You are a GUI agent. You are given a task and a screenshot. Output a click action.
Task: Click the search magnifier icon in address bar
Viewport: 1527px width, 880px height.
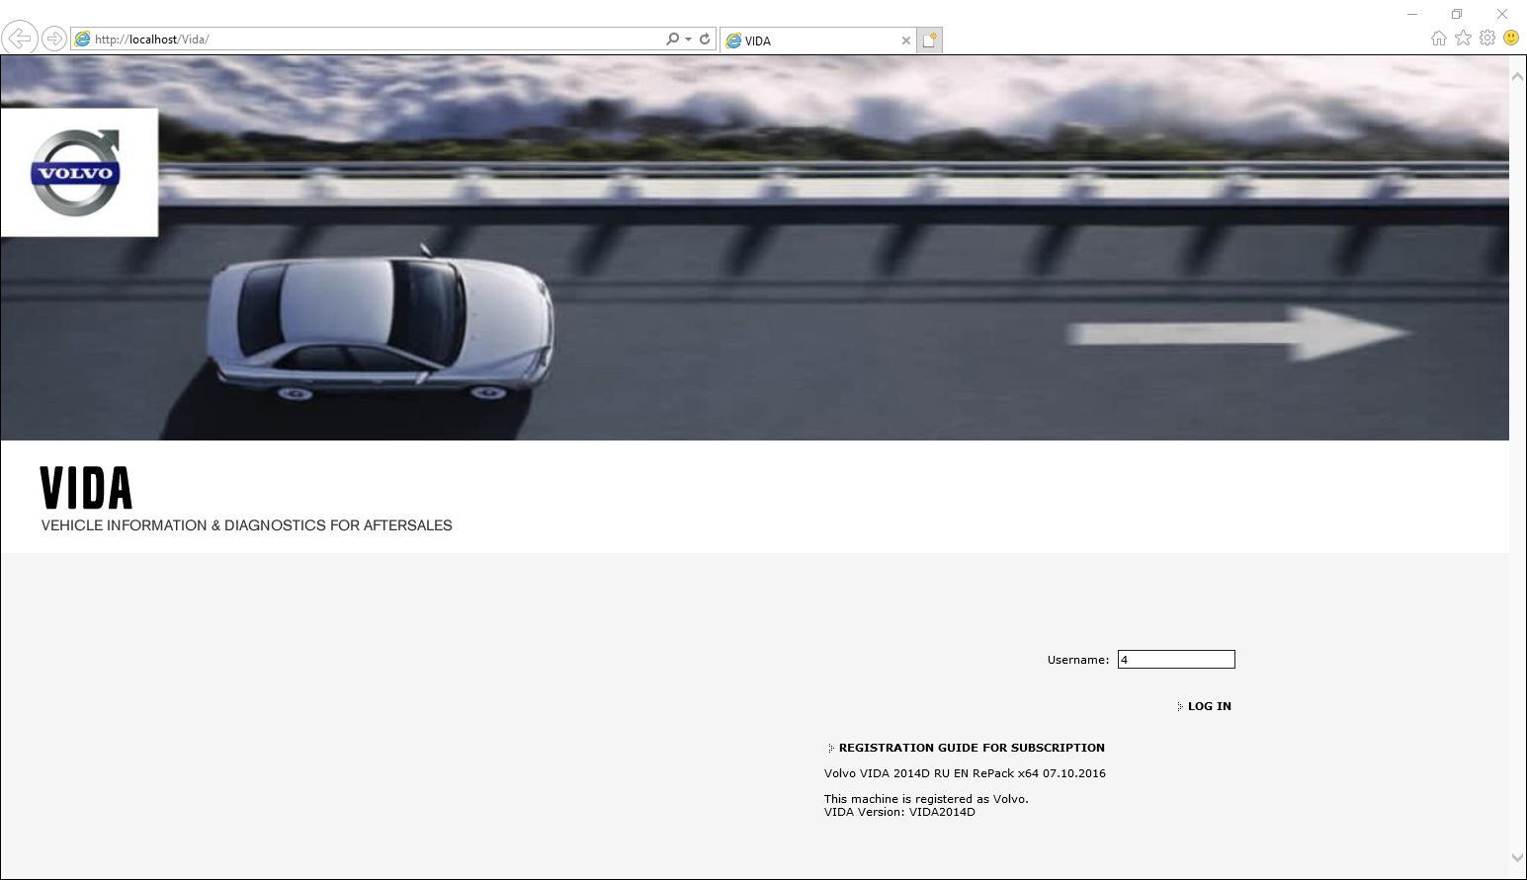point(673,40)
